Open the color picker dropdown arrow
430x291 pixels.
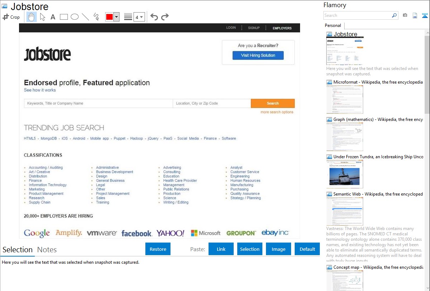click(x=117, y=17)
